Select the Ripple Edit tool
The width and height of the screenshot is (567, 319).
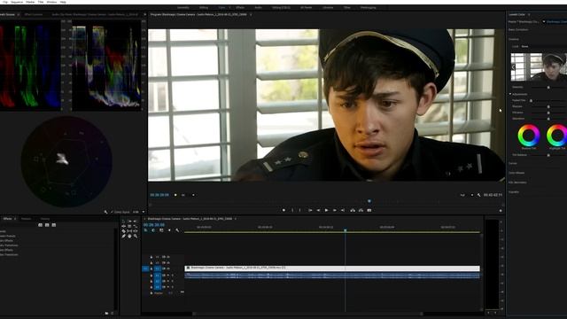pyautogui.click(x=123, y=226)
